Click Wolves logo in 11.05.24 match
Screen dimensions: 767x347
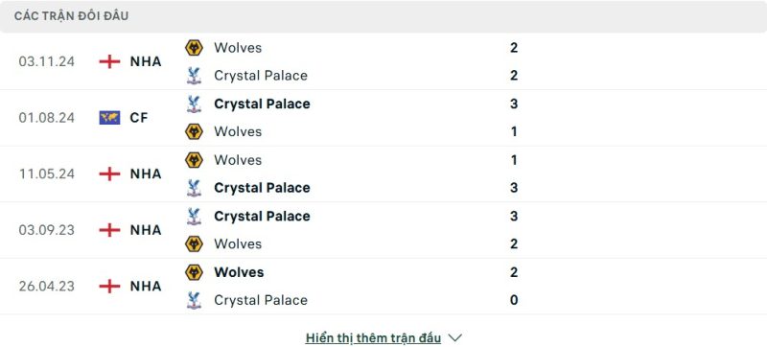tap(195, 160)
